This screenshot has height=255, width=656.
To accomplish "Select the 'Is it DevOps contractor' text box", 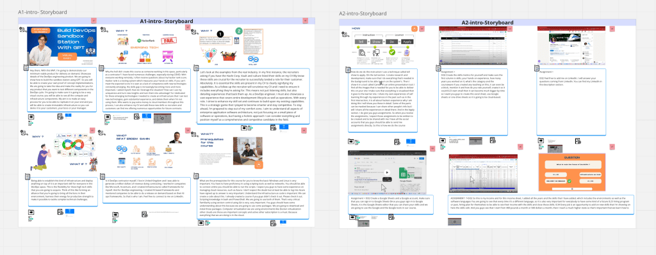I will [147, 190].
